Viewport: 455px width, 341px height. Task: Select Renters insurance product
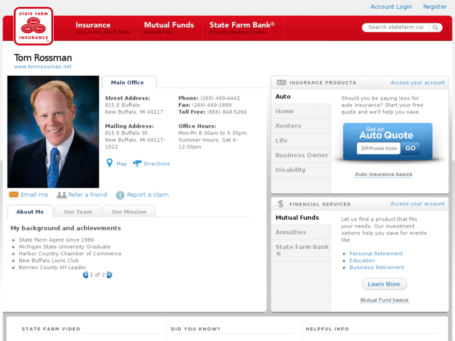[301, 126]
